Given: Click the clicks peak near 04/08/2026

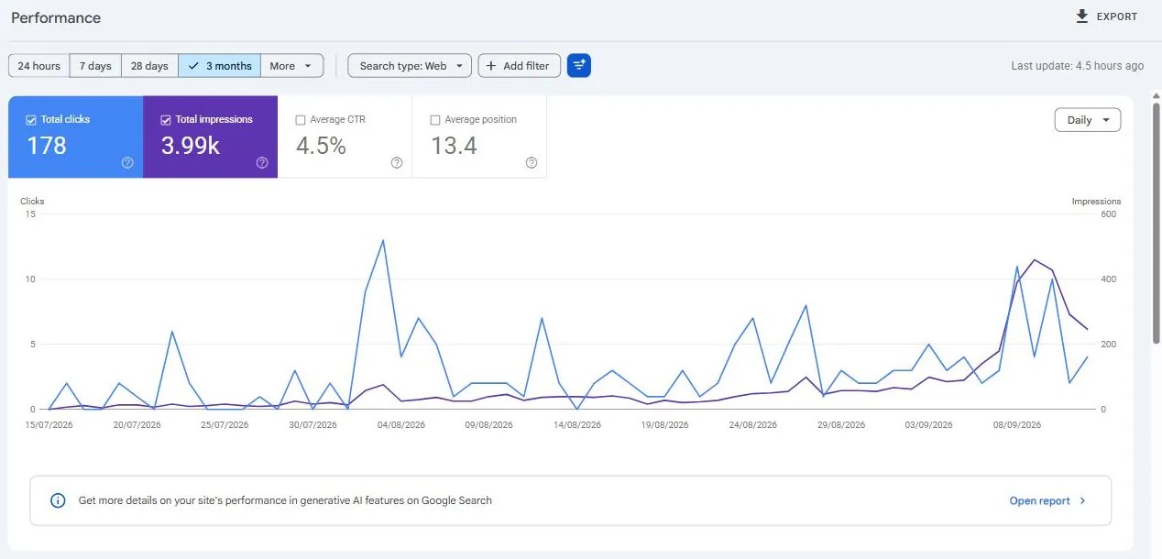Looking at the screenshot, I should point(382,240).
